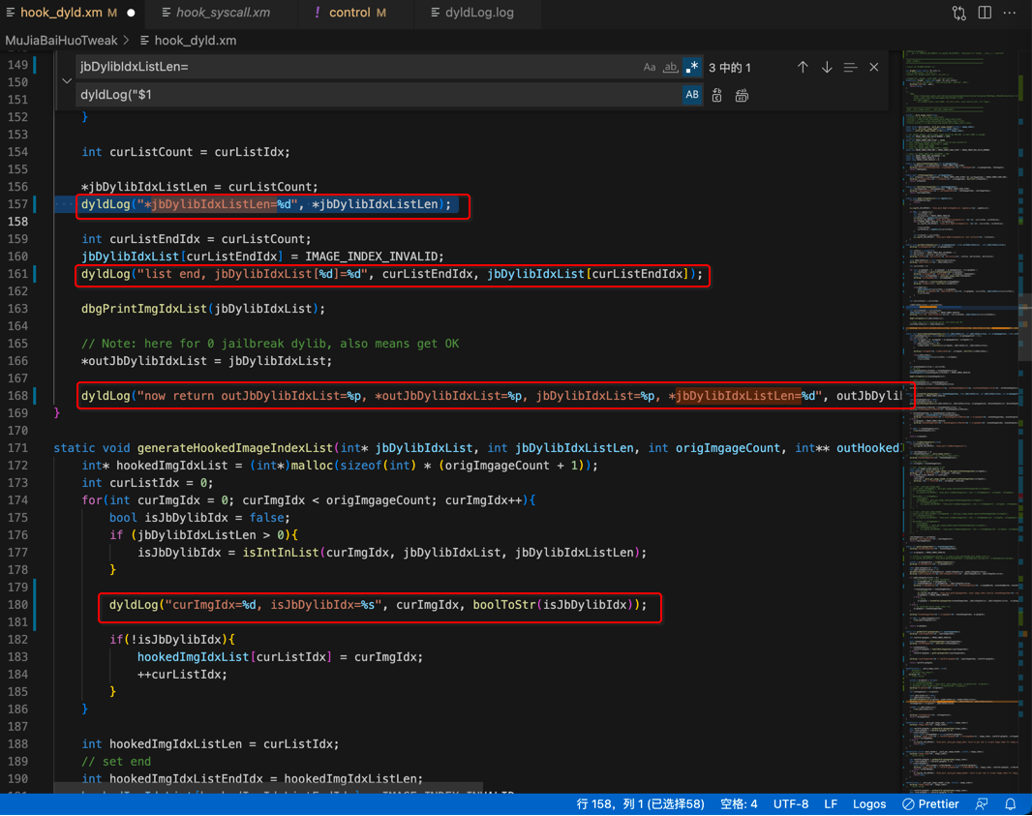Screen dimensions: 1032x816
Task: Open the dyldLog.log tab
Action: [x=472, y=13]
